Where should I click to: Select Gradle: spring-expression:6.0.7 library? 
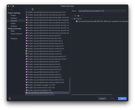tap(47, 56)
